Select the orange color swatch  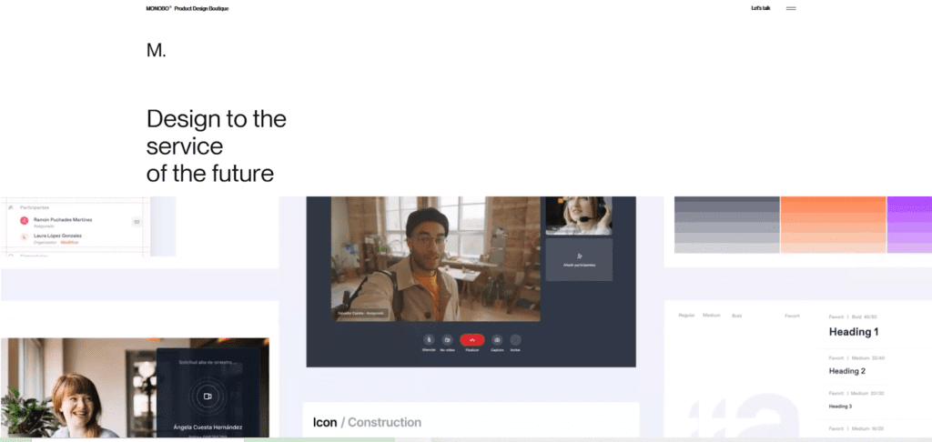pyautogui.click(x=833, y=225)
